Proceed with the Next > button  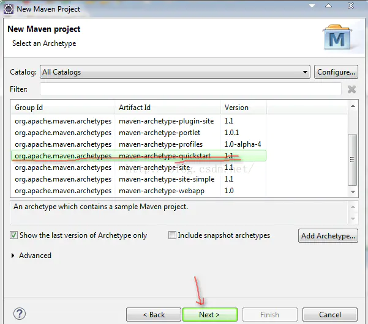[210, 314]
